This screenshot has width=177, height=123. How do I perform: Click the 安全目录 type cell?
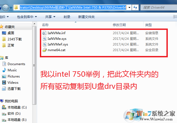[x=152, y=50]
